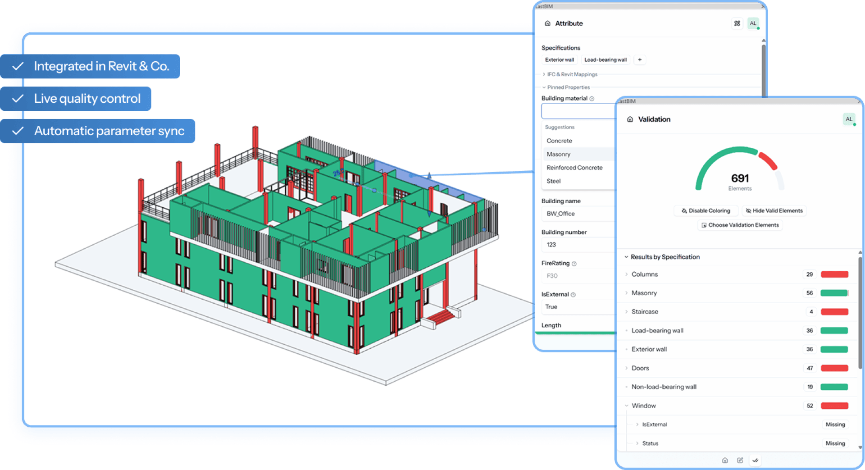Click the double-checkmark icon in the Validation bottom bar
Screen dimensions: 865x470
click(756, 460)
